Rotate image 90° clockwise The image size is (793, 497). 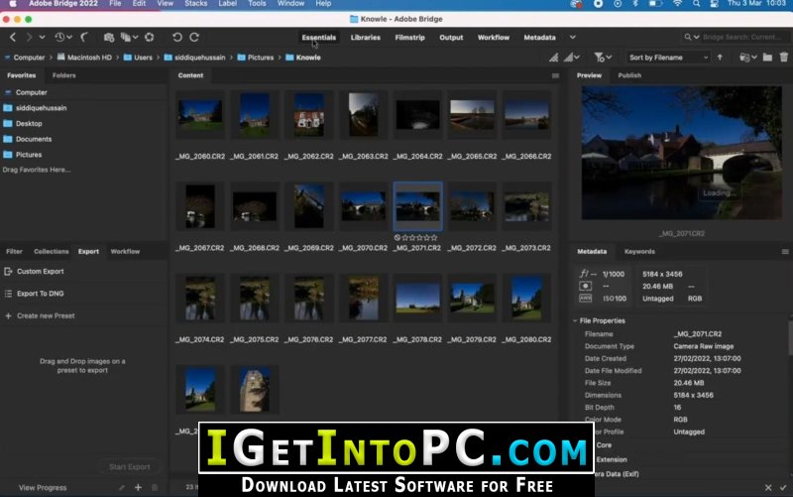(x=194, y=37)
